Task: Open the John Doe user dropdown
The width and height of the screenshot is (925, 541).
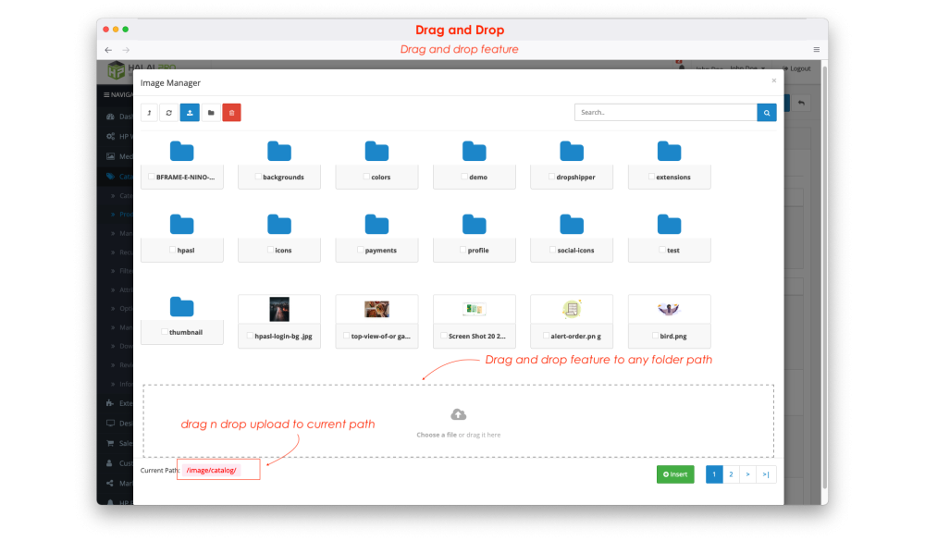Action: point(748,68)
